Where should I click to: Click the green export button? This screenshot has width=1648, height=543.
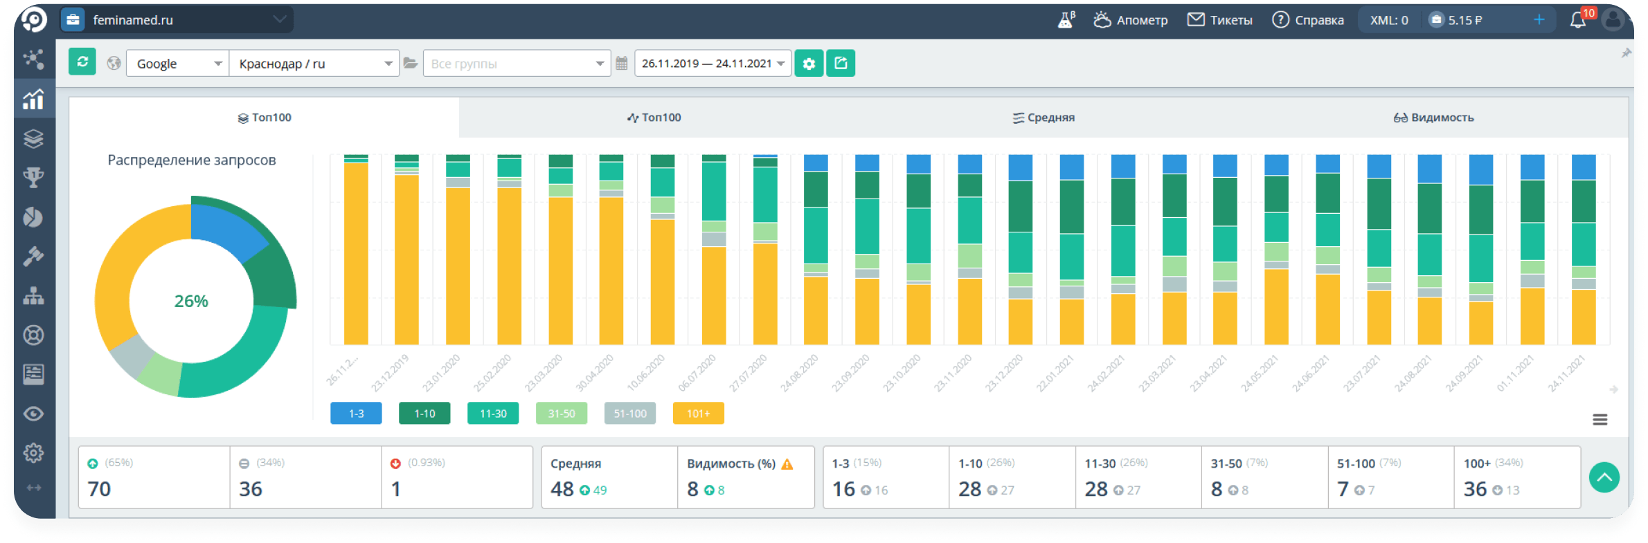tap(841, 64)
